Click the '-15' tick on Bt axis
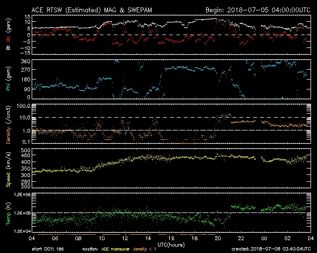 click(x=26, y=53)
